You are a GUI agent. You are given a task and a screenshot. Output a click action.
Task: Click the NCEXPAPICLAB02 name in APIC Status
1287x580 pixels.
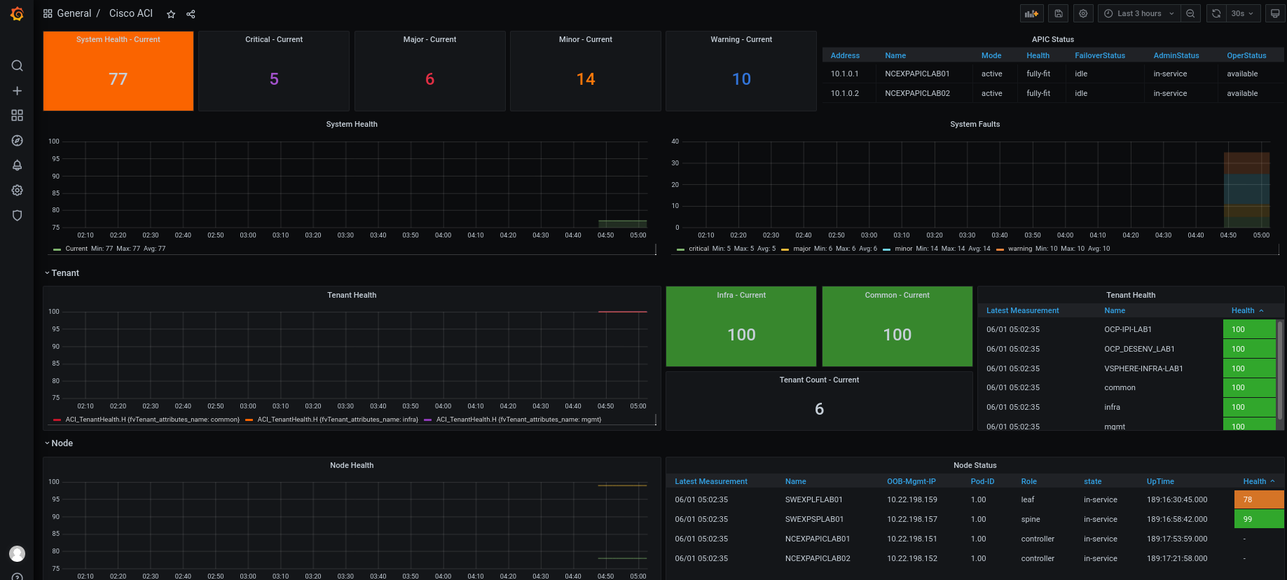(917, 93)
